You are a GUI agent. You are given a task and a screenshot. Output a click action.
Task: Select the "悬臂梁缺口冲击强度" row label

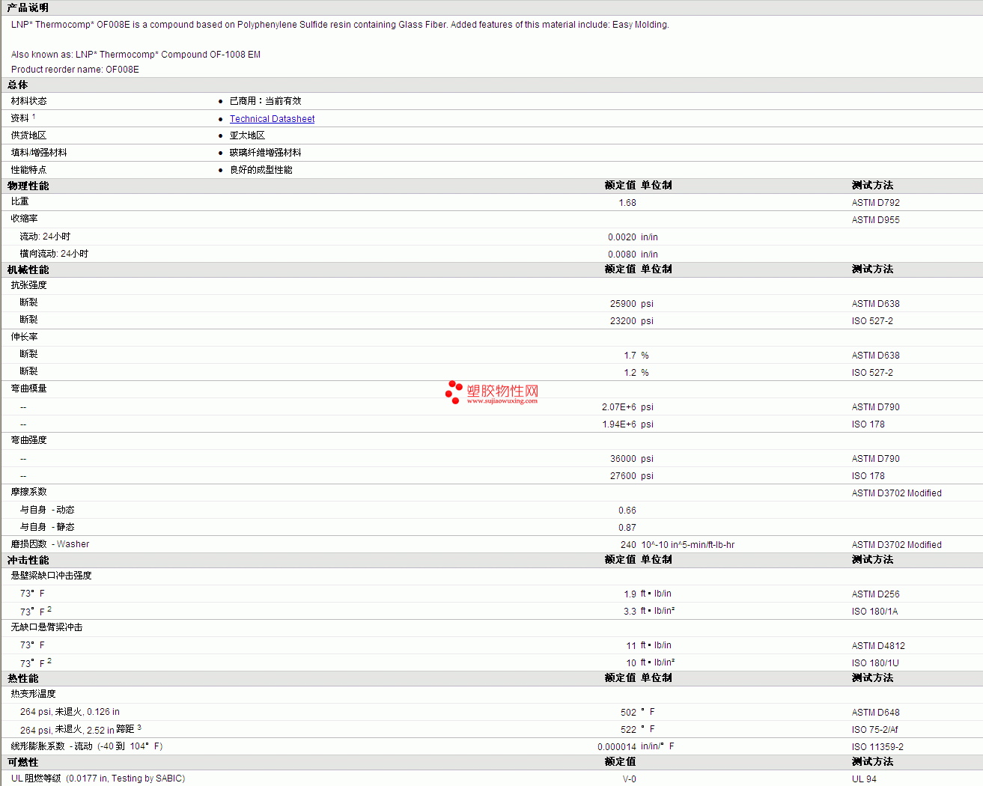(x=51, y=576)
